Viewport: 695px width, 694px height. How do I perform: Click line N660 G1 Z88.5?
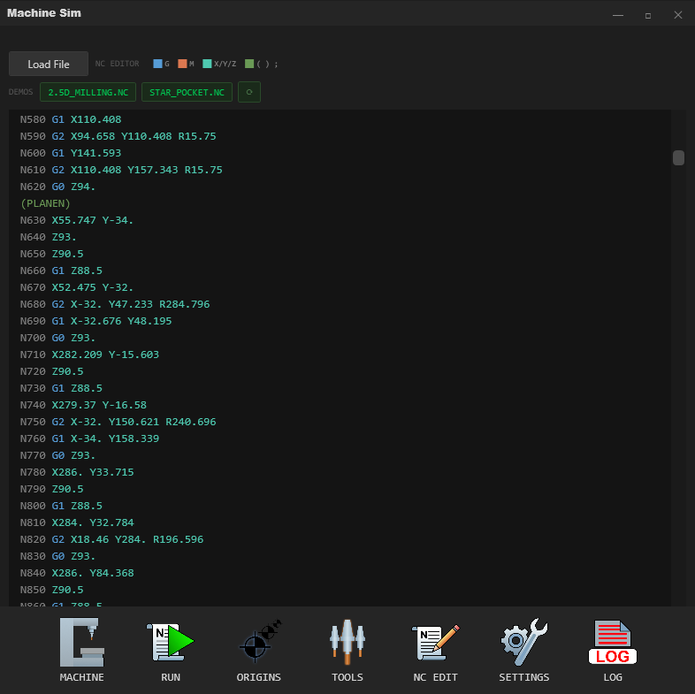(61, 271)
